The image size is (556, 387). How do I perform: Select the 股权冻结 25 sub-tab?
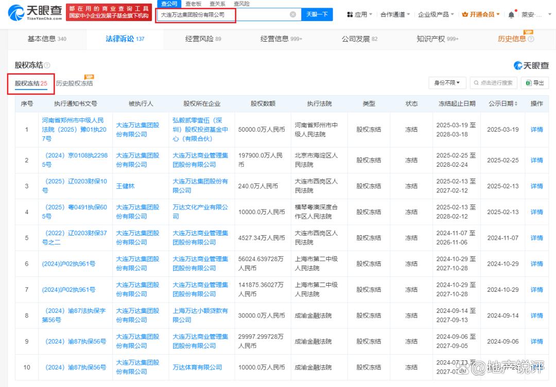(x=31, y=84)
